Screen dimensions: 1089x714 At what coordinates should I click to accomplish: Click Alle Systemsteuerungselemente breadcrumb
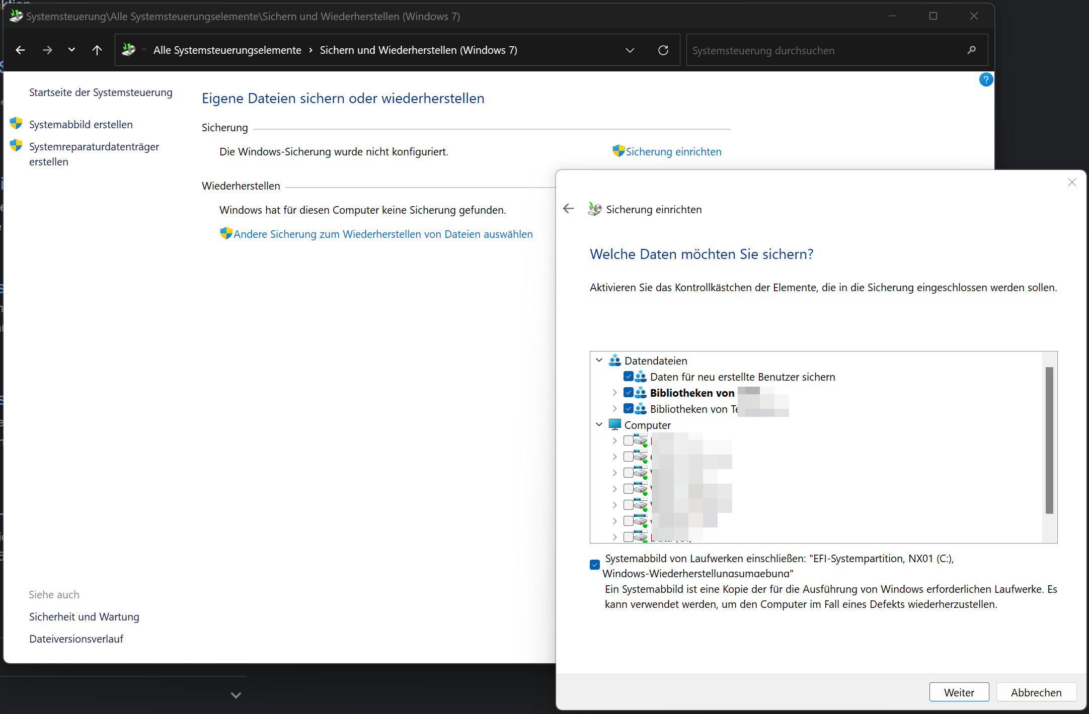click(x=227, y=50)
